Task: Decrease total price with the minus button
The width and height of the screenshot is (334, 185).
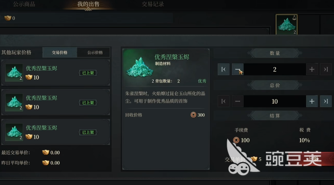Action: (x=237, y=101)
